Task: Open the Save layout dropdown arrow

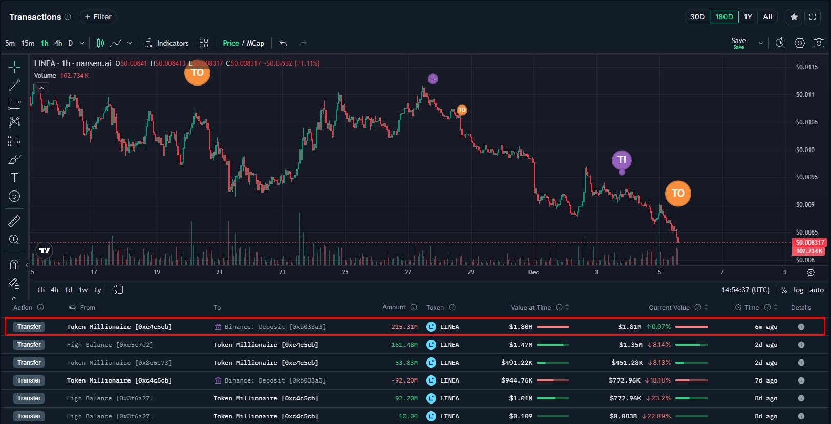Action: [760, 43]
